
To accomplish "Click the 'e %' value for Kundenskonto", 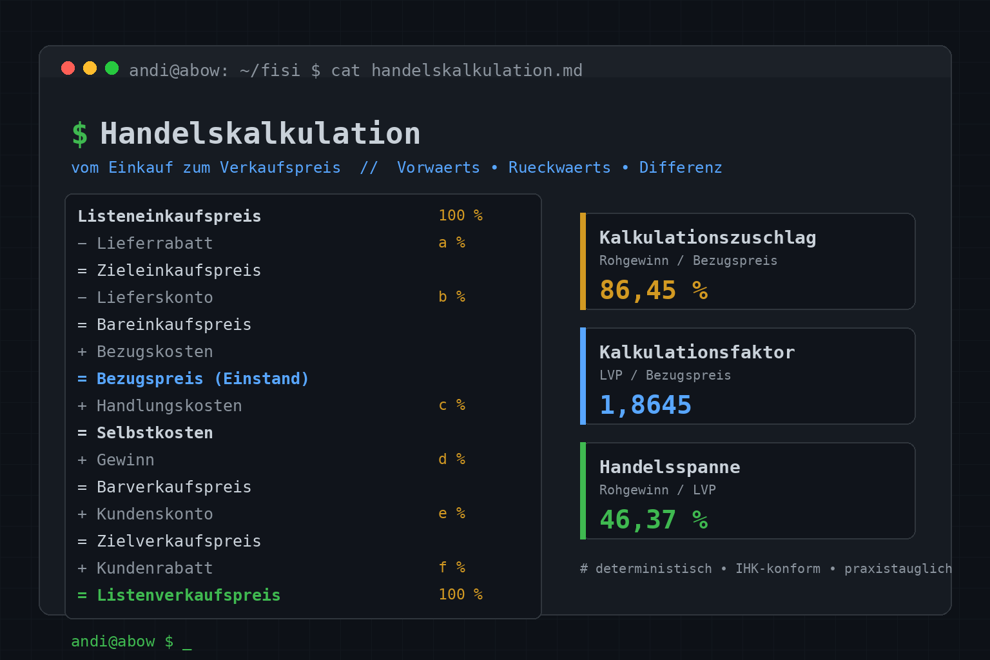I will [x=452, y=513].
